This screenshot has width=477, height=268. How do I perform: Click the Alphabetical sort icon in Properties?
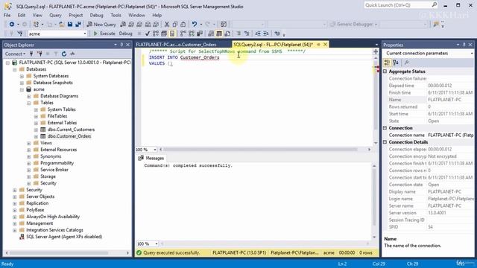coord(396,63)
